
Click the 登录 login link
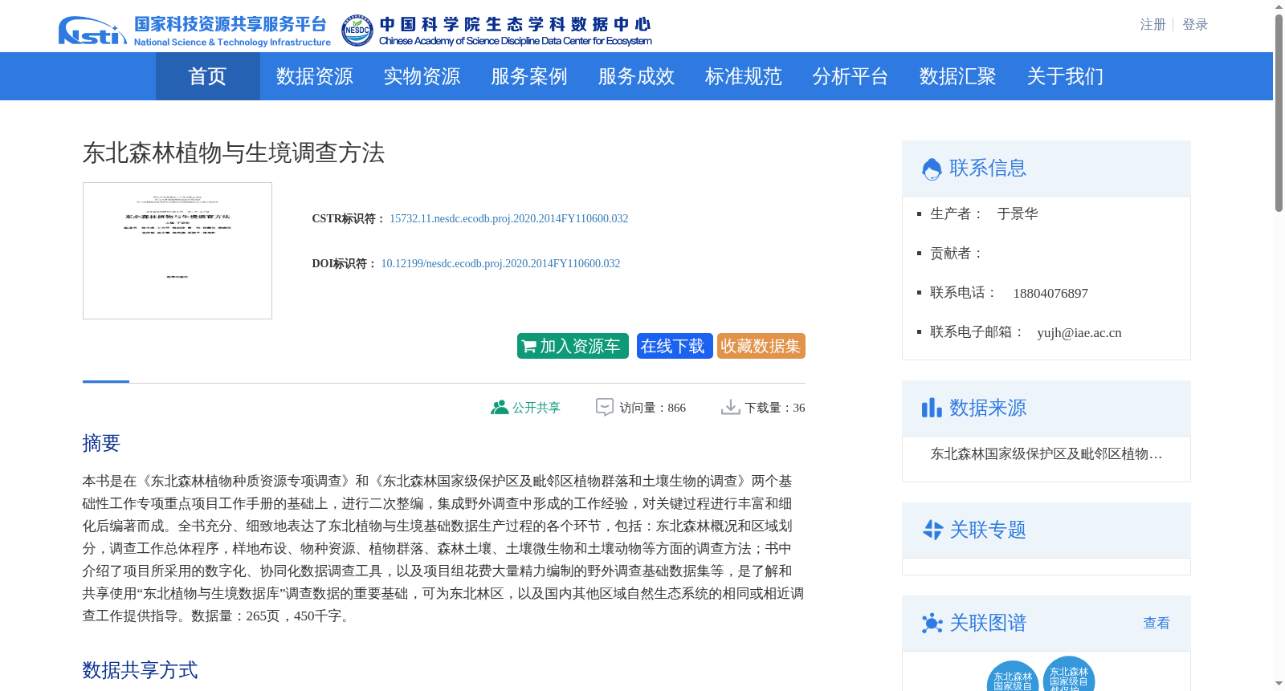1195,25
